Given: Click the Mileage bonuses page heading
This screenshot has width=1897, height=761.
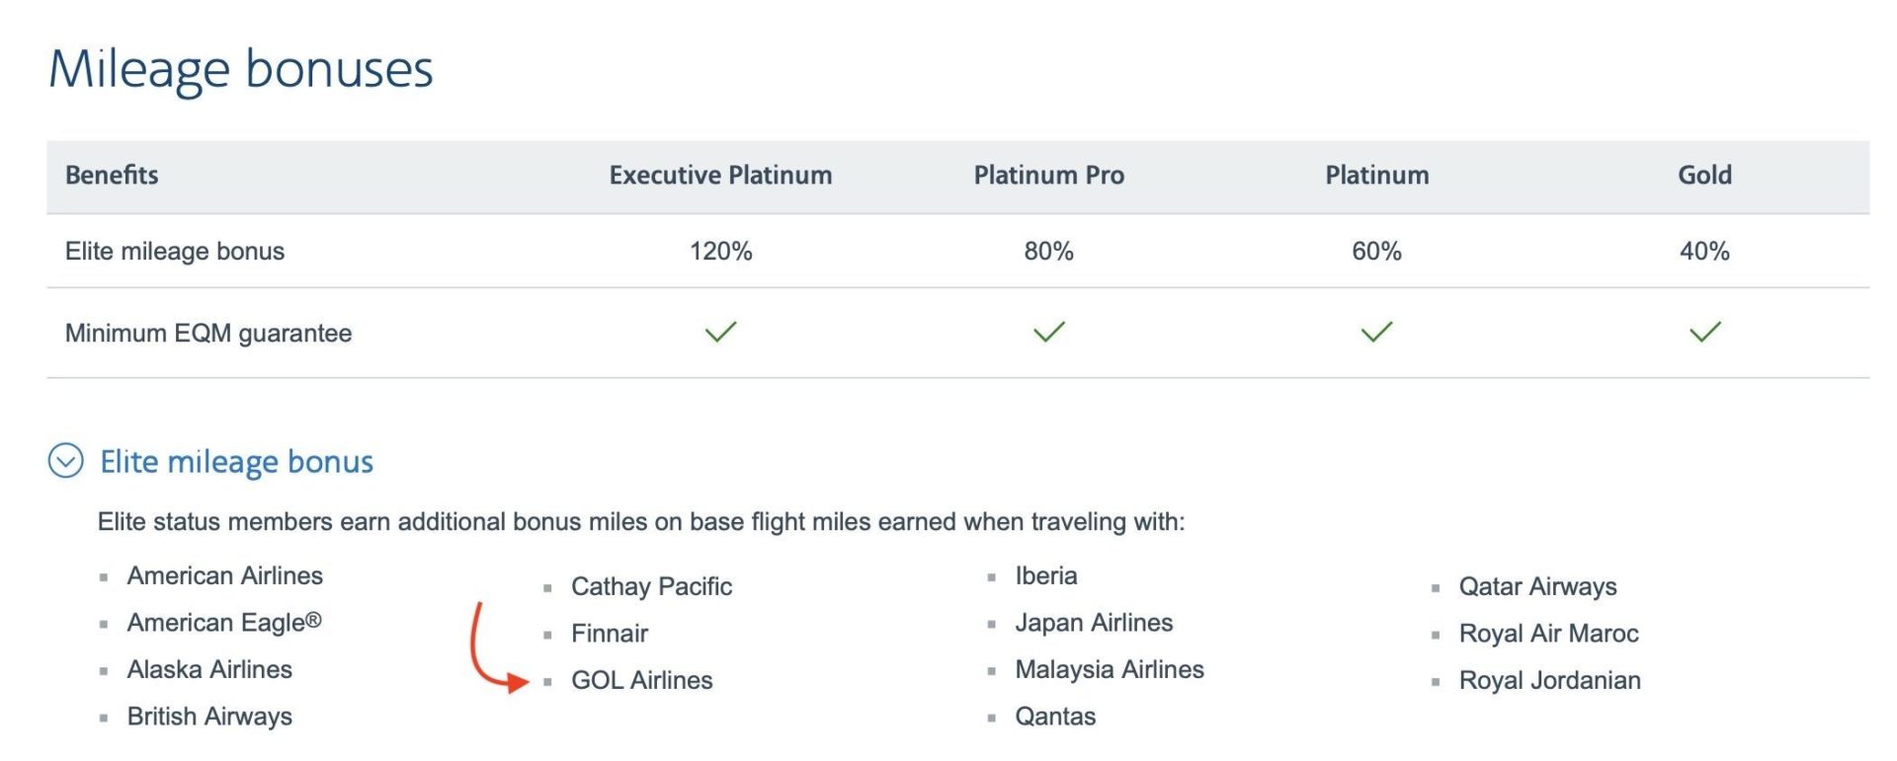Looking at the screenshot, I should pos(241,69).
